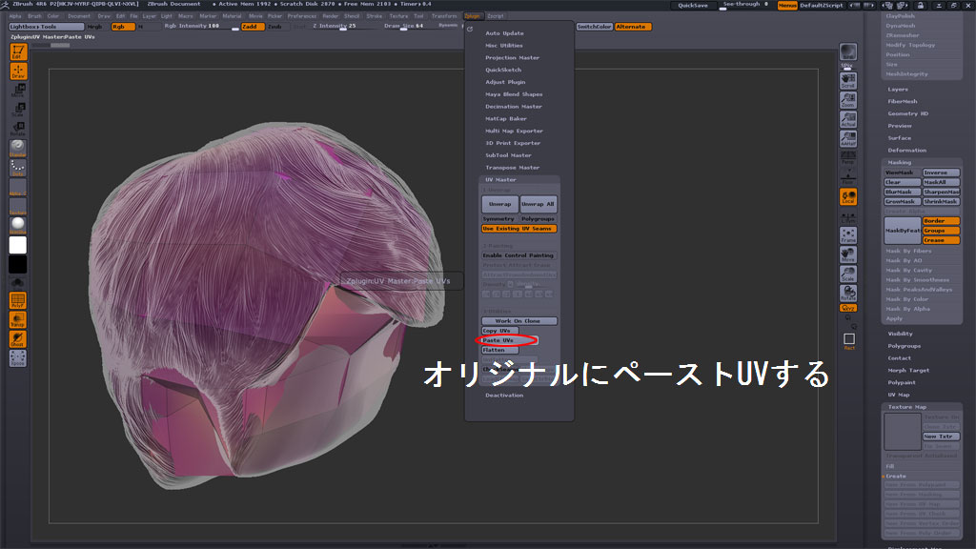Open the Texture selector on left shelf
Screen dimensions: 976x549
[x=18, y=207]
